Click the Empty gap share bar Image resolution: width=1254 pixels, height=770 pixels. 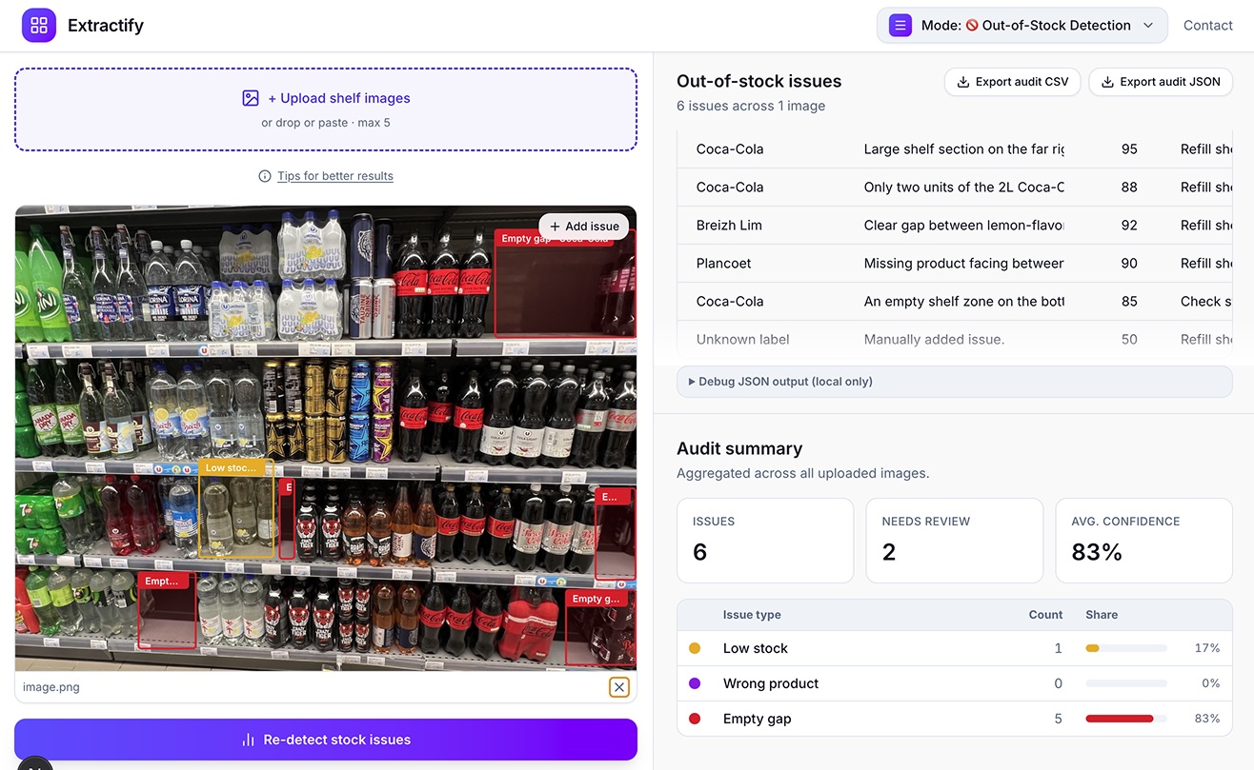(x=1126, y=719)
